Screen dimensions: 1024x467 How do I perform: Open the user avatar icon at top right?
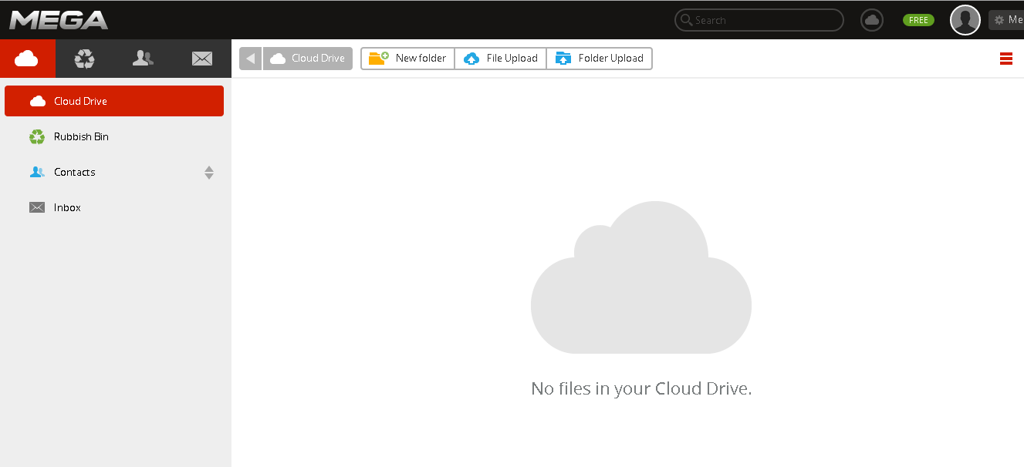coord(965,19)
